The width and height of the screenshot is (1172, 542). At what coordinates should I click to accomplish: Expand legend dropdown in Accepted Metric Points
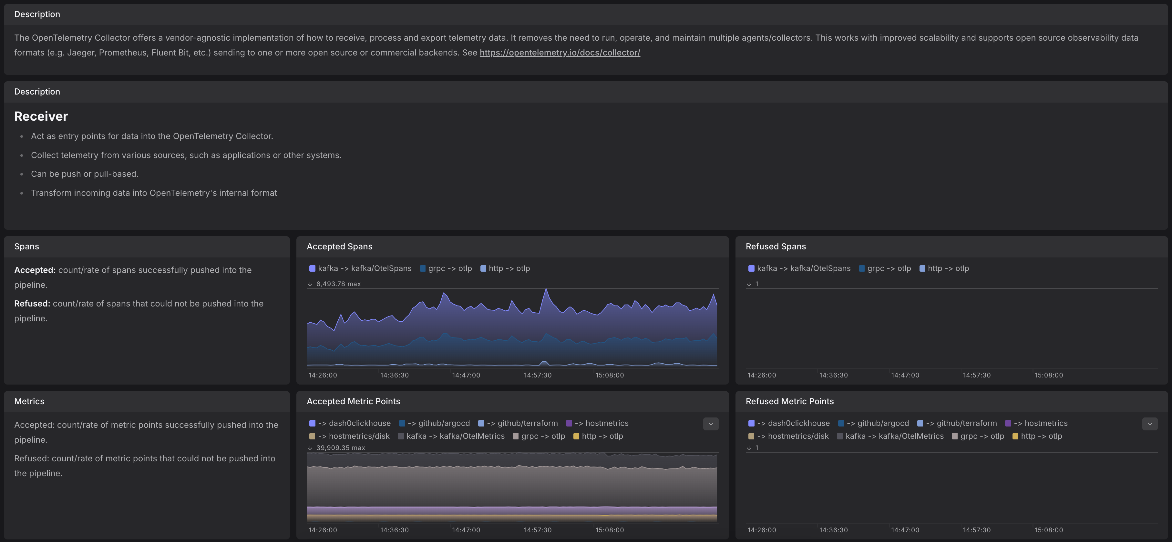tap(711, 424)
